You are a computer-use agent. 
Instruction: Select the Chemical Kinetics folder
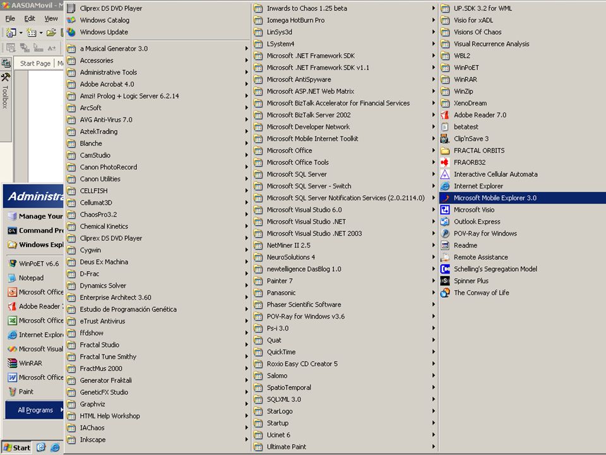(x=157, y=226)
